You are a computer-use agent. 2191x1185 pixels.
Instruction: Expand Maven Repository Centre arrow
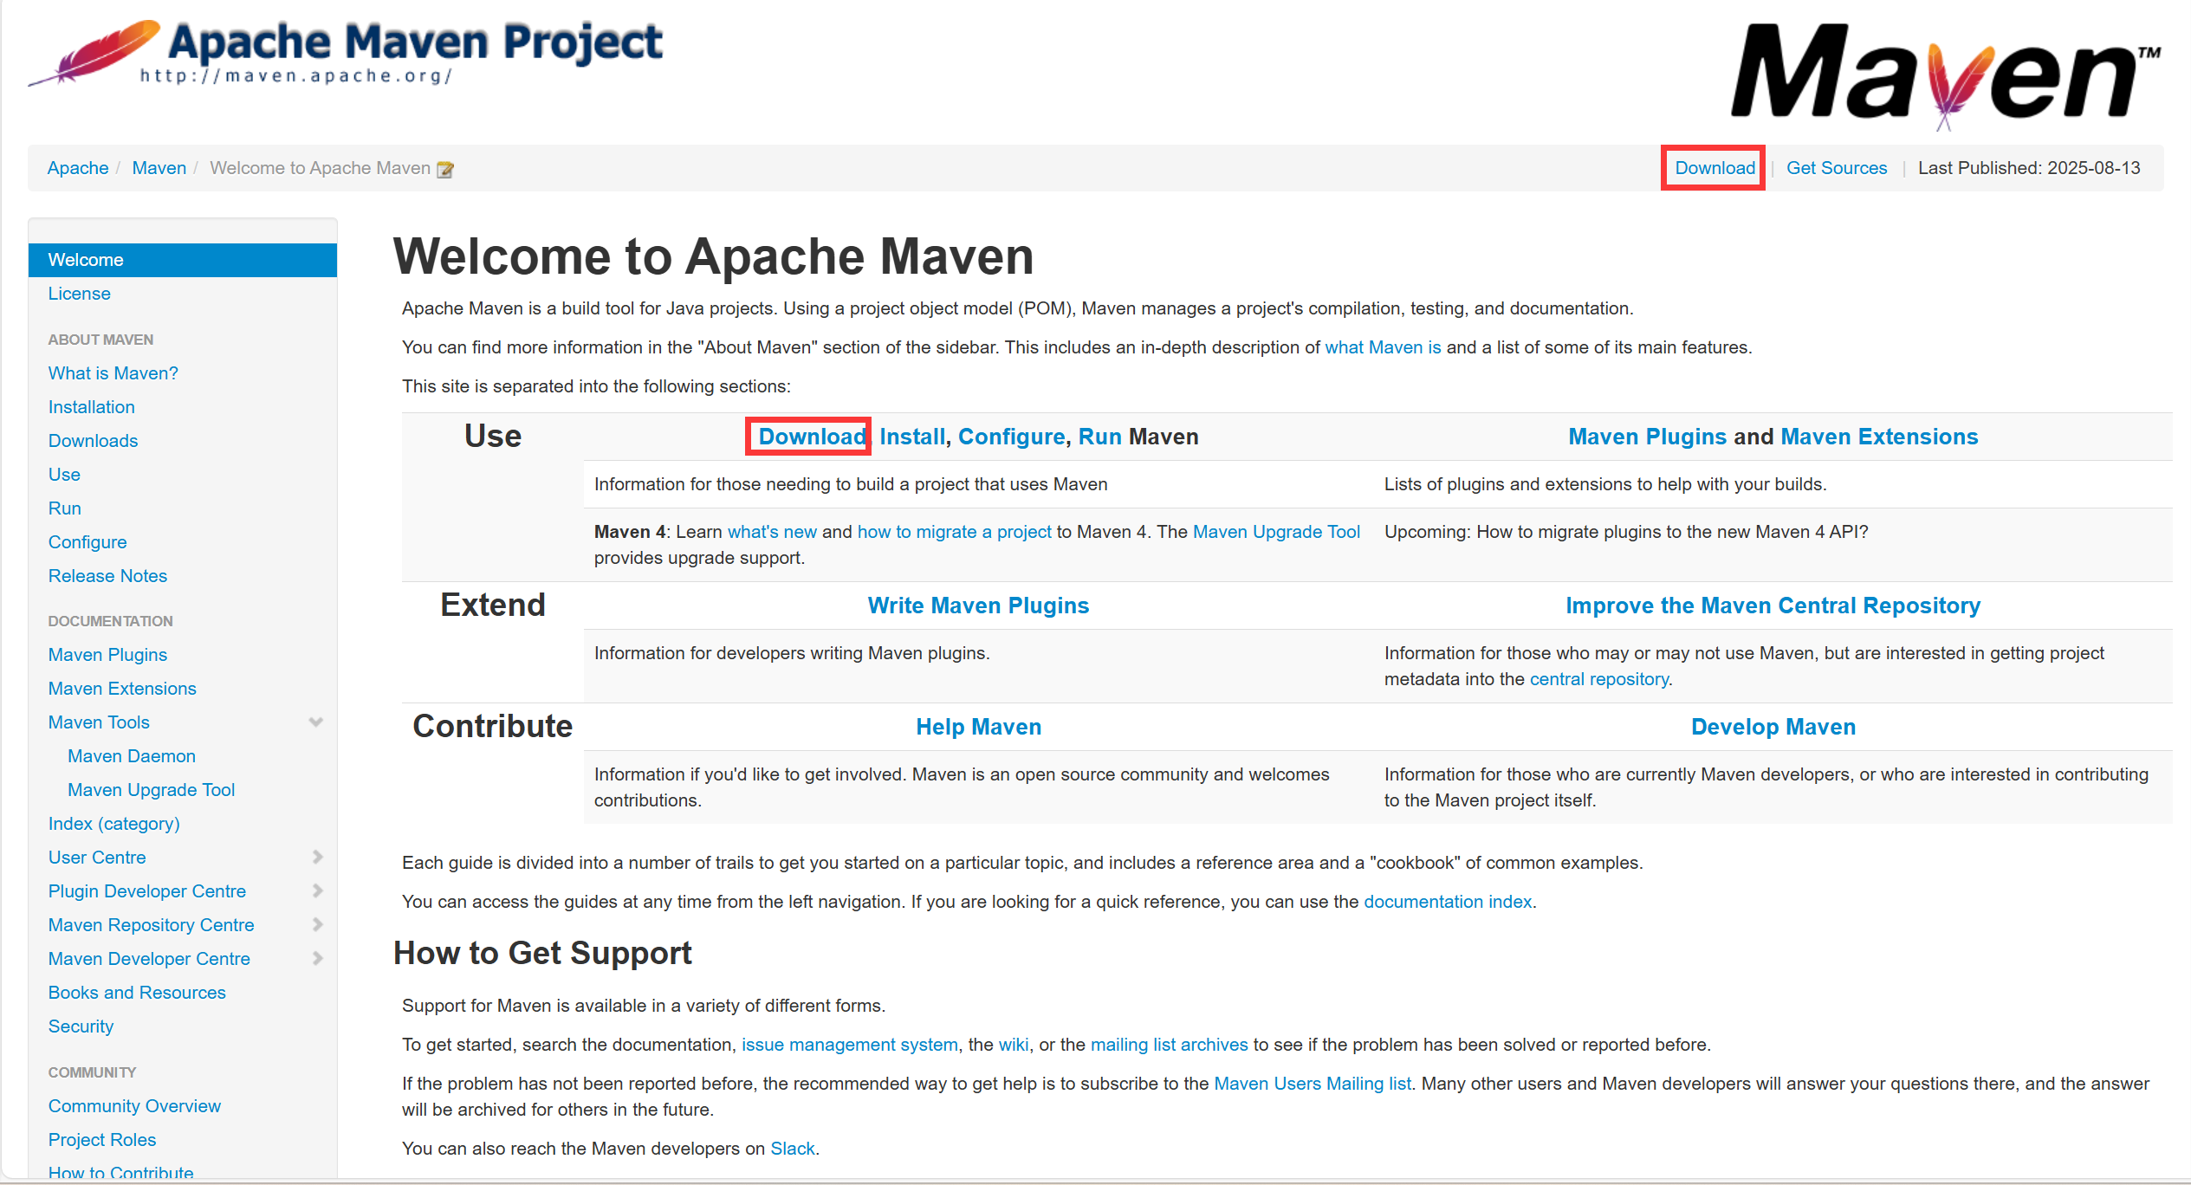[317, 924]
